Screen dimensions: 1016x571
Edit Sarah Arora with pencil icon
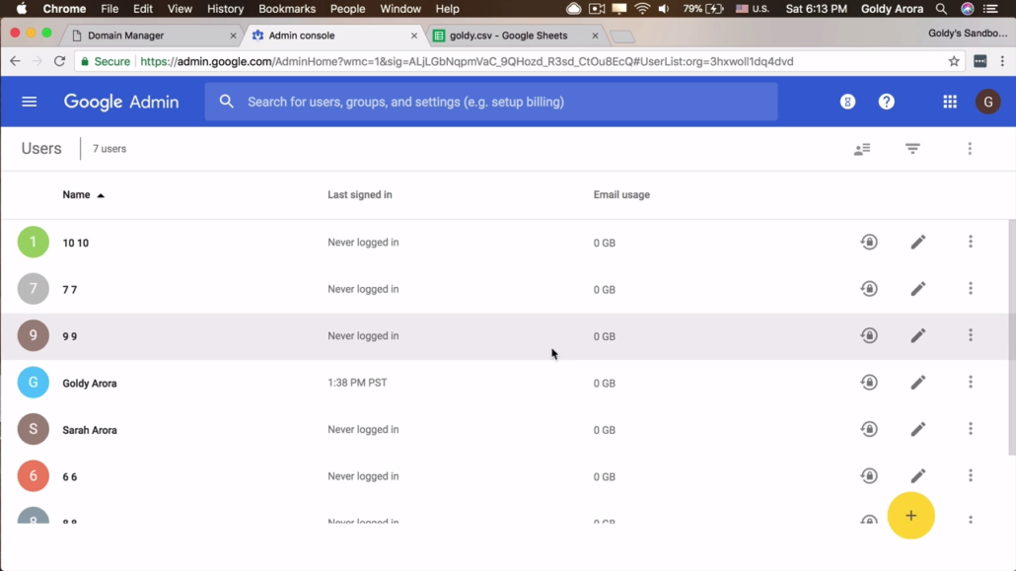pos(917,429)
